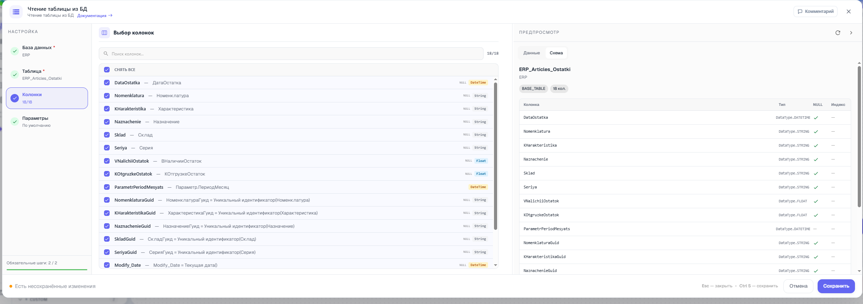Click the search magnifier icon
Screen dimensions: 863x304
[x=106, y=54]
